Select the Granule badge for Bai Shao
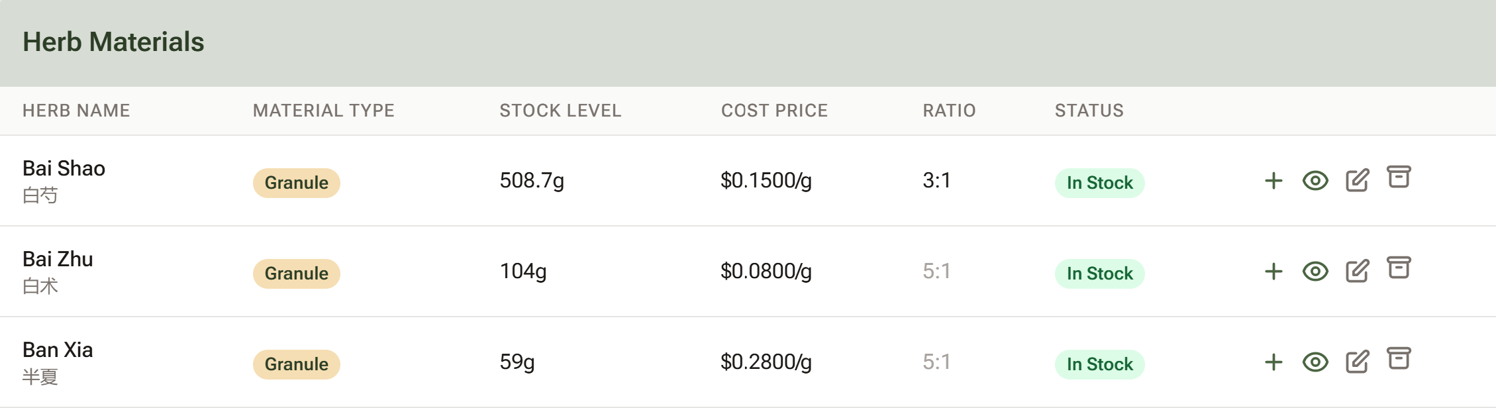This screenshot has width=1496, height=408. click(297, 183)
